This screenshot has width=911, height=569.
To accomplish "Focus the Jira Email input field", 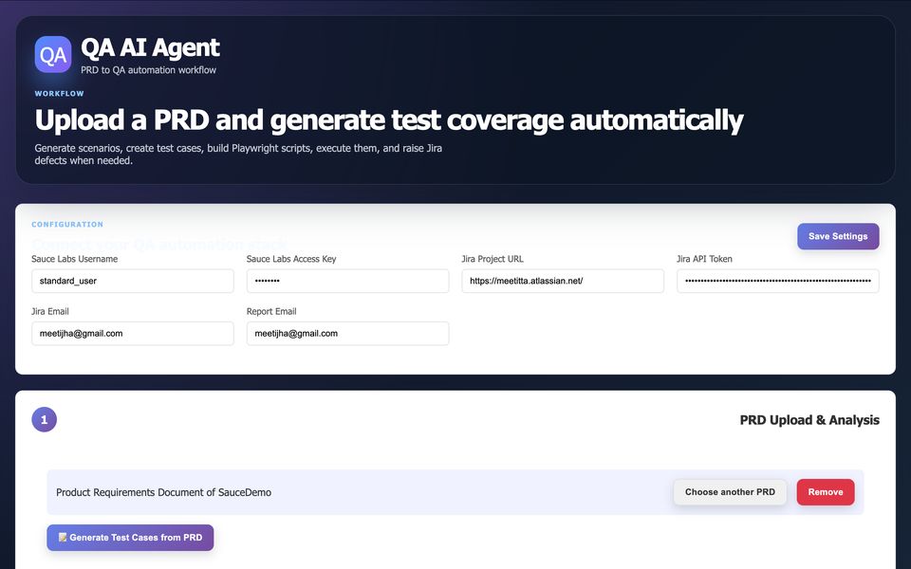I will 133,334.
